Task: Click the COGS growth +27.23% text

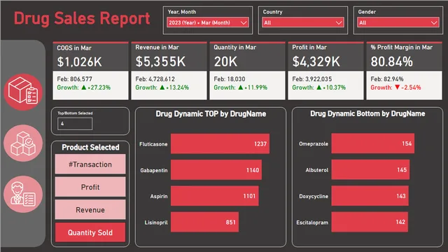Action: [84, 87]
